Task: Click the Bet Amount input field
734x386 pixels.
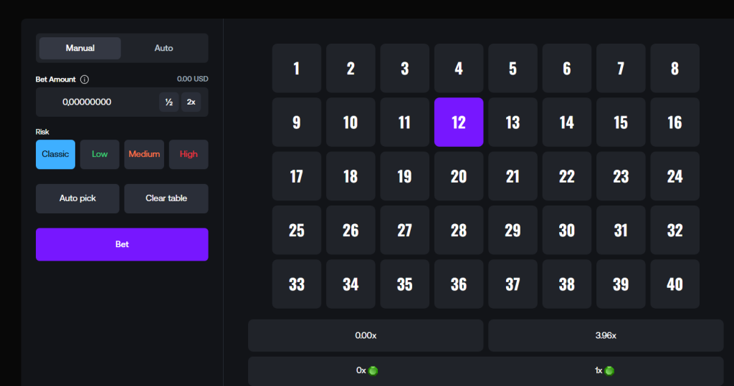Action: pos(97,102)
